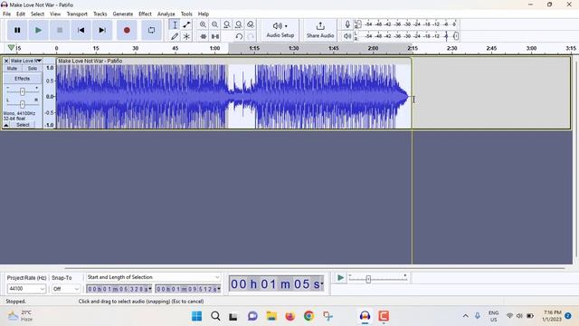Viewport: 579px width, 326px height.
Task: Click the selection length time field
Action: (x=188, y=289)
